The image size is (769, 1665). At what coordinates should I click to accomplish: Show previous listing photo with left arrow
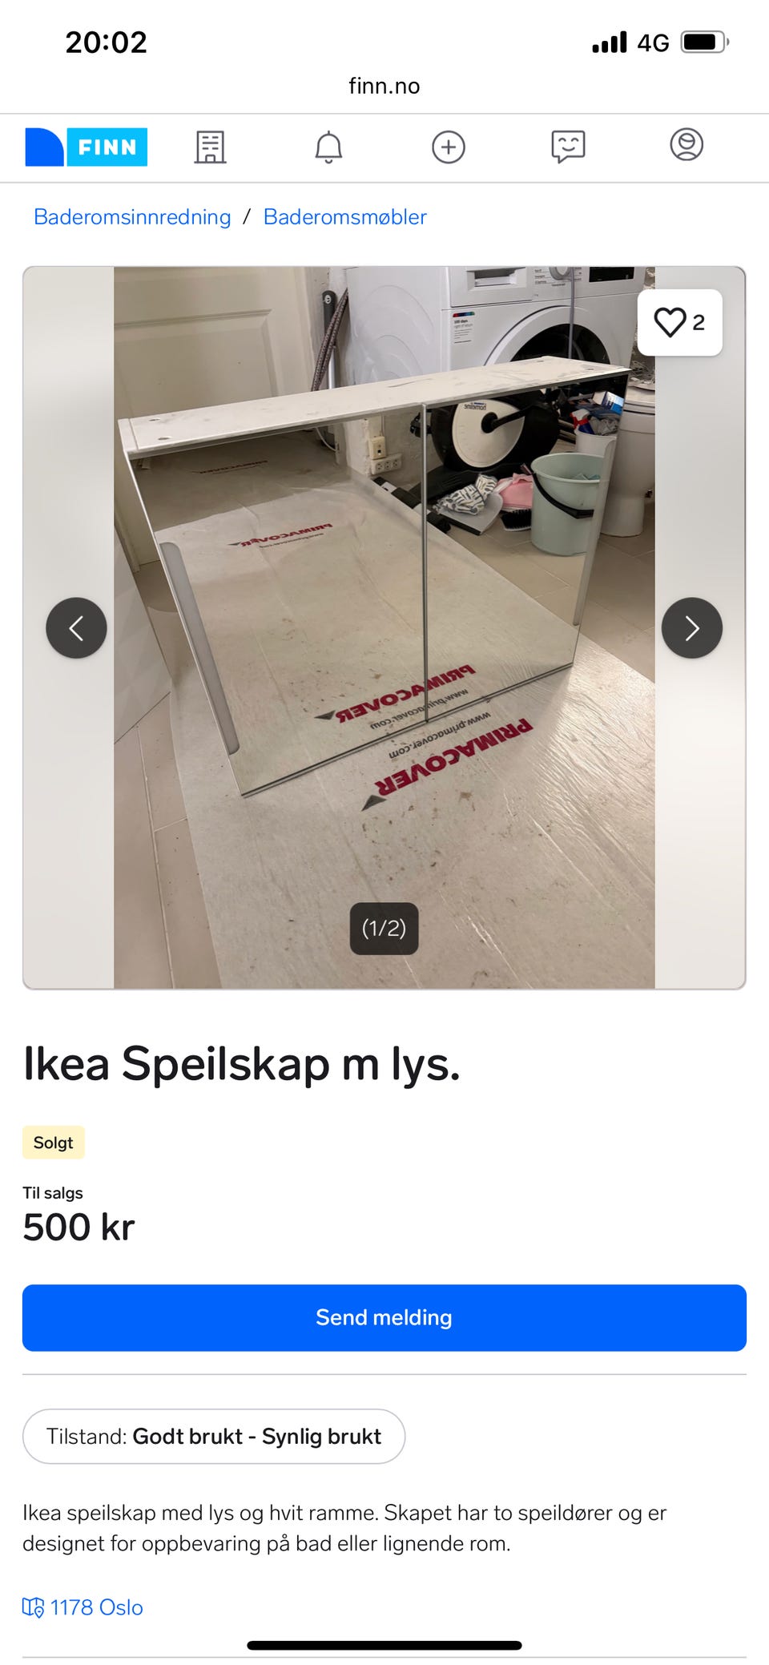76,628
